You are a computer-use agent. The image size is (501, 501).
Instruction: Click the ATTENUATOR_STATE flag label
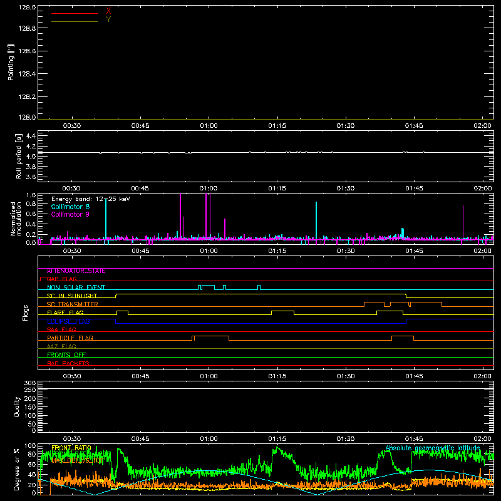click(x=76, y=271)
